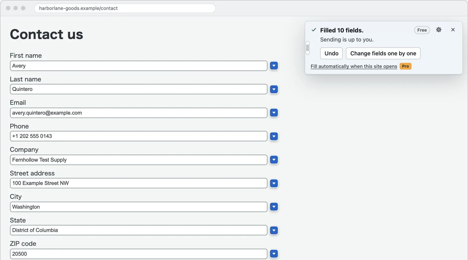Open the Email autofill dropdown
Image resolution: width=468 pixels, height=260 pixels.
274,113
